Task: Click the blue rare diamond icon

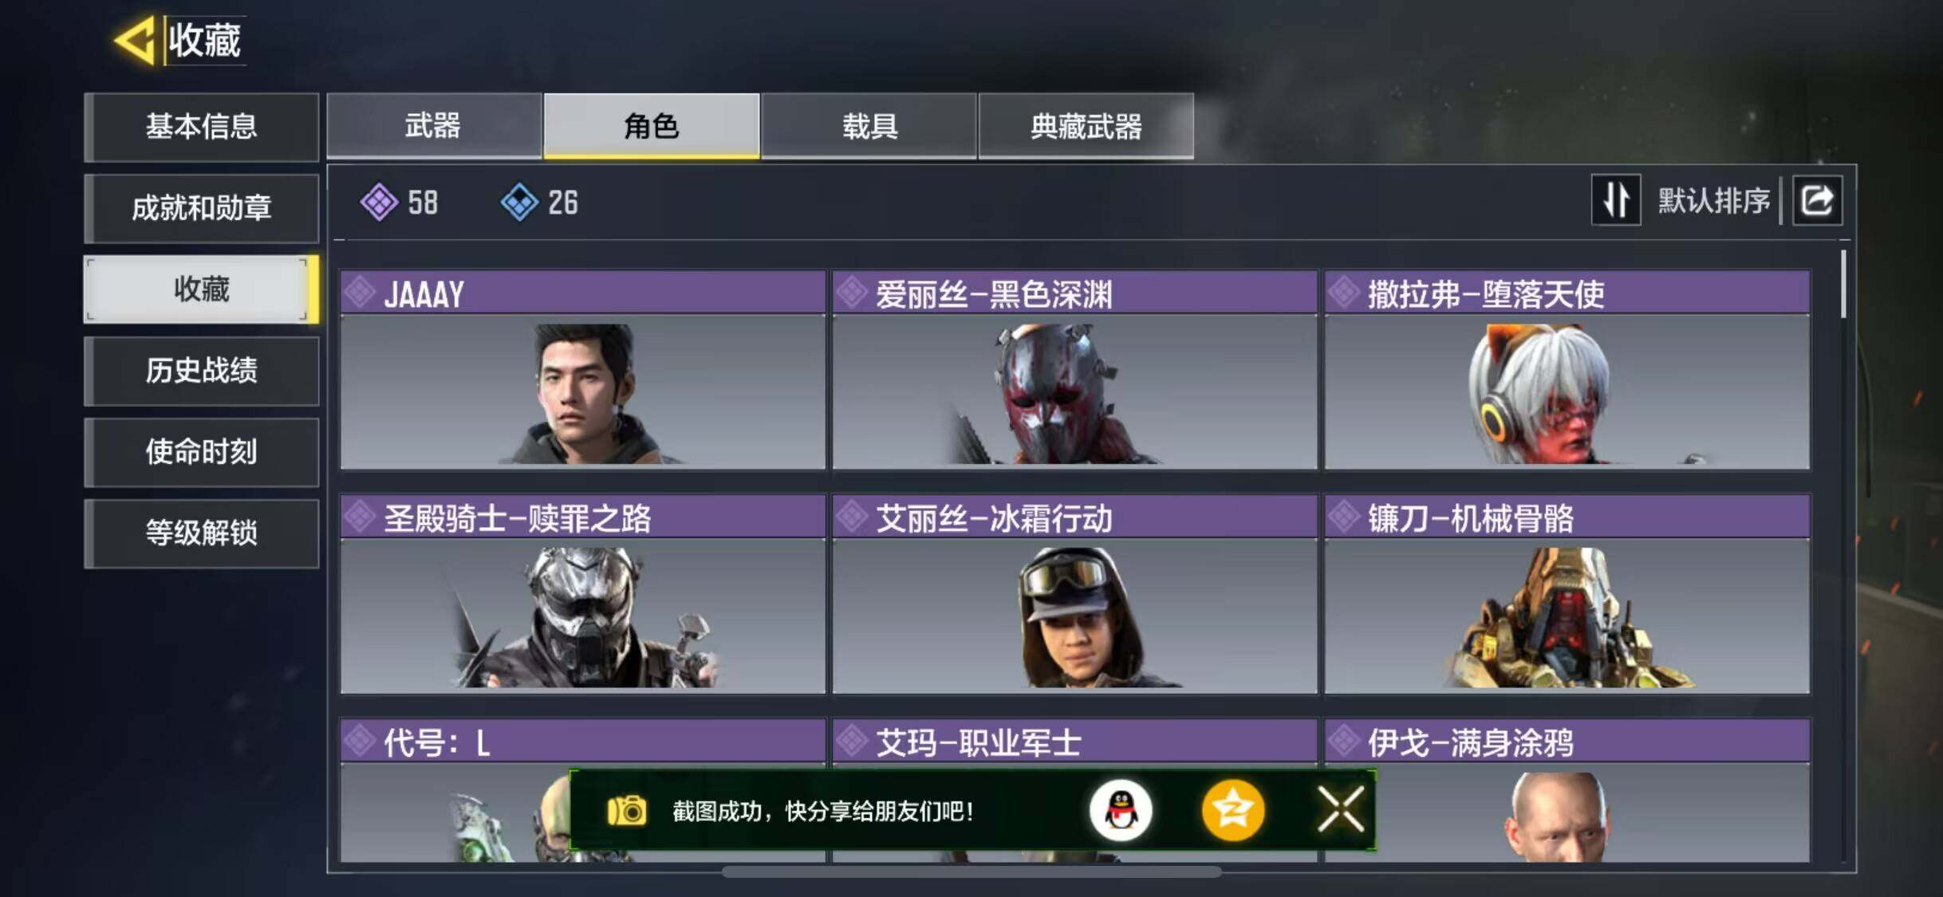Action: pyautogui.click(x=519, y=202)
